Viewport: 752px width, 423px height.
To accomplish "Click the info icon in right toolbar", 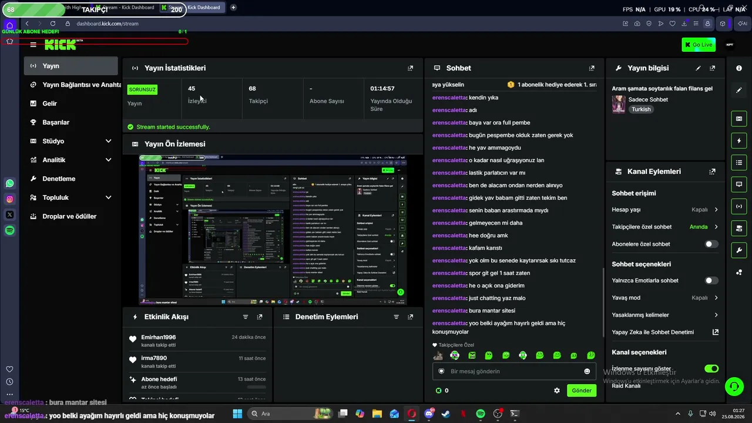I will [739, 68].
